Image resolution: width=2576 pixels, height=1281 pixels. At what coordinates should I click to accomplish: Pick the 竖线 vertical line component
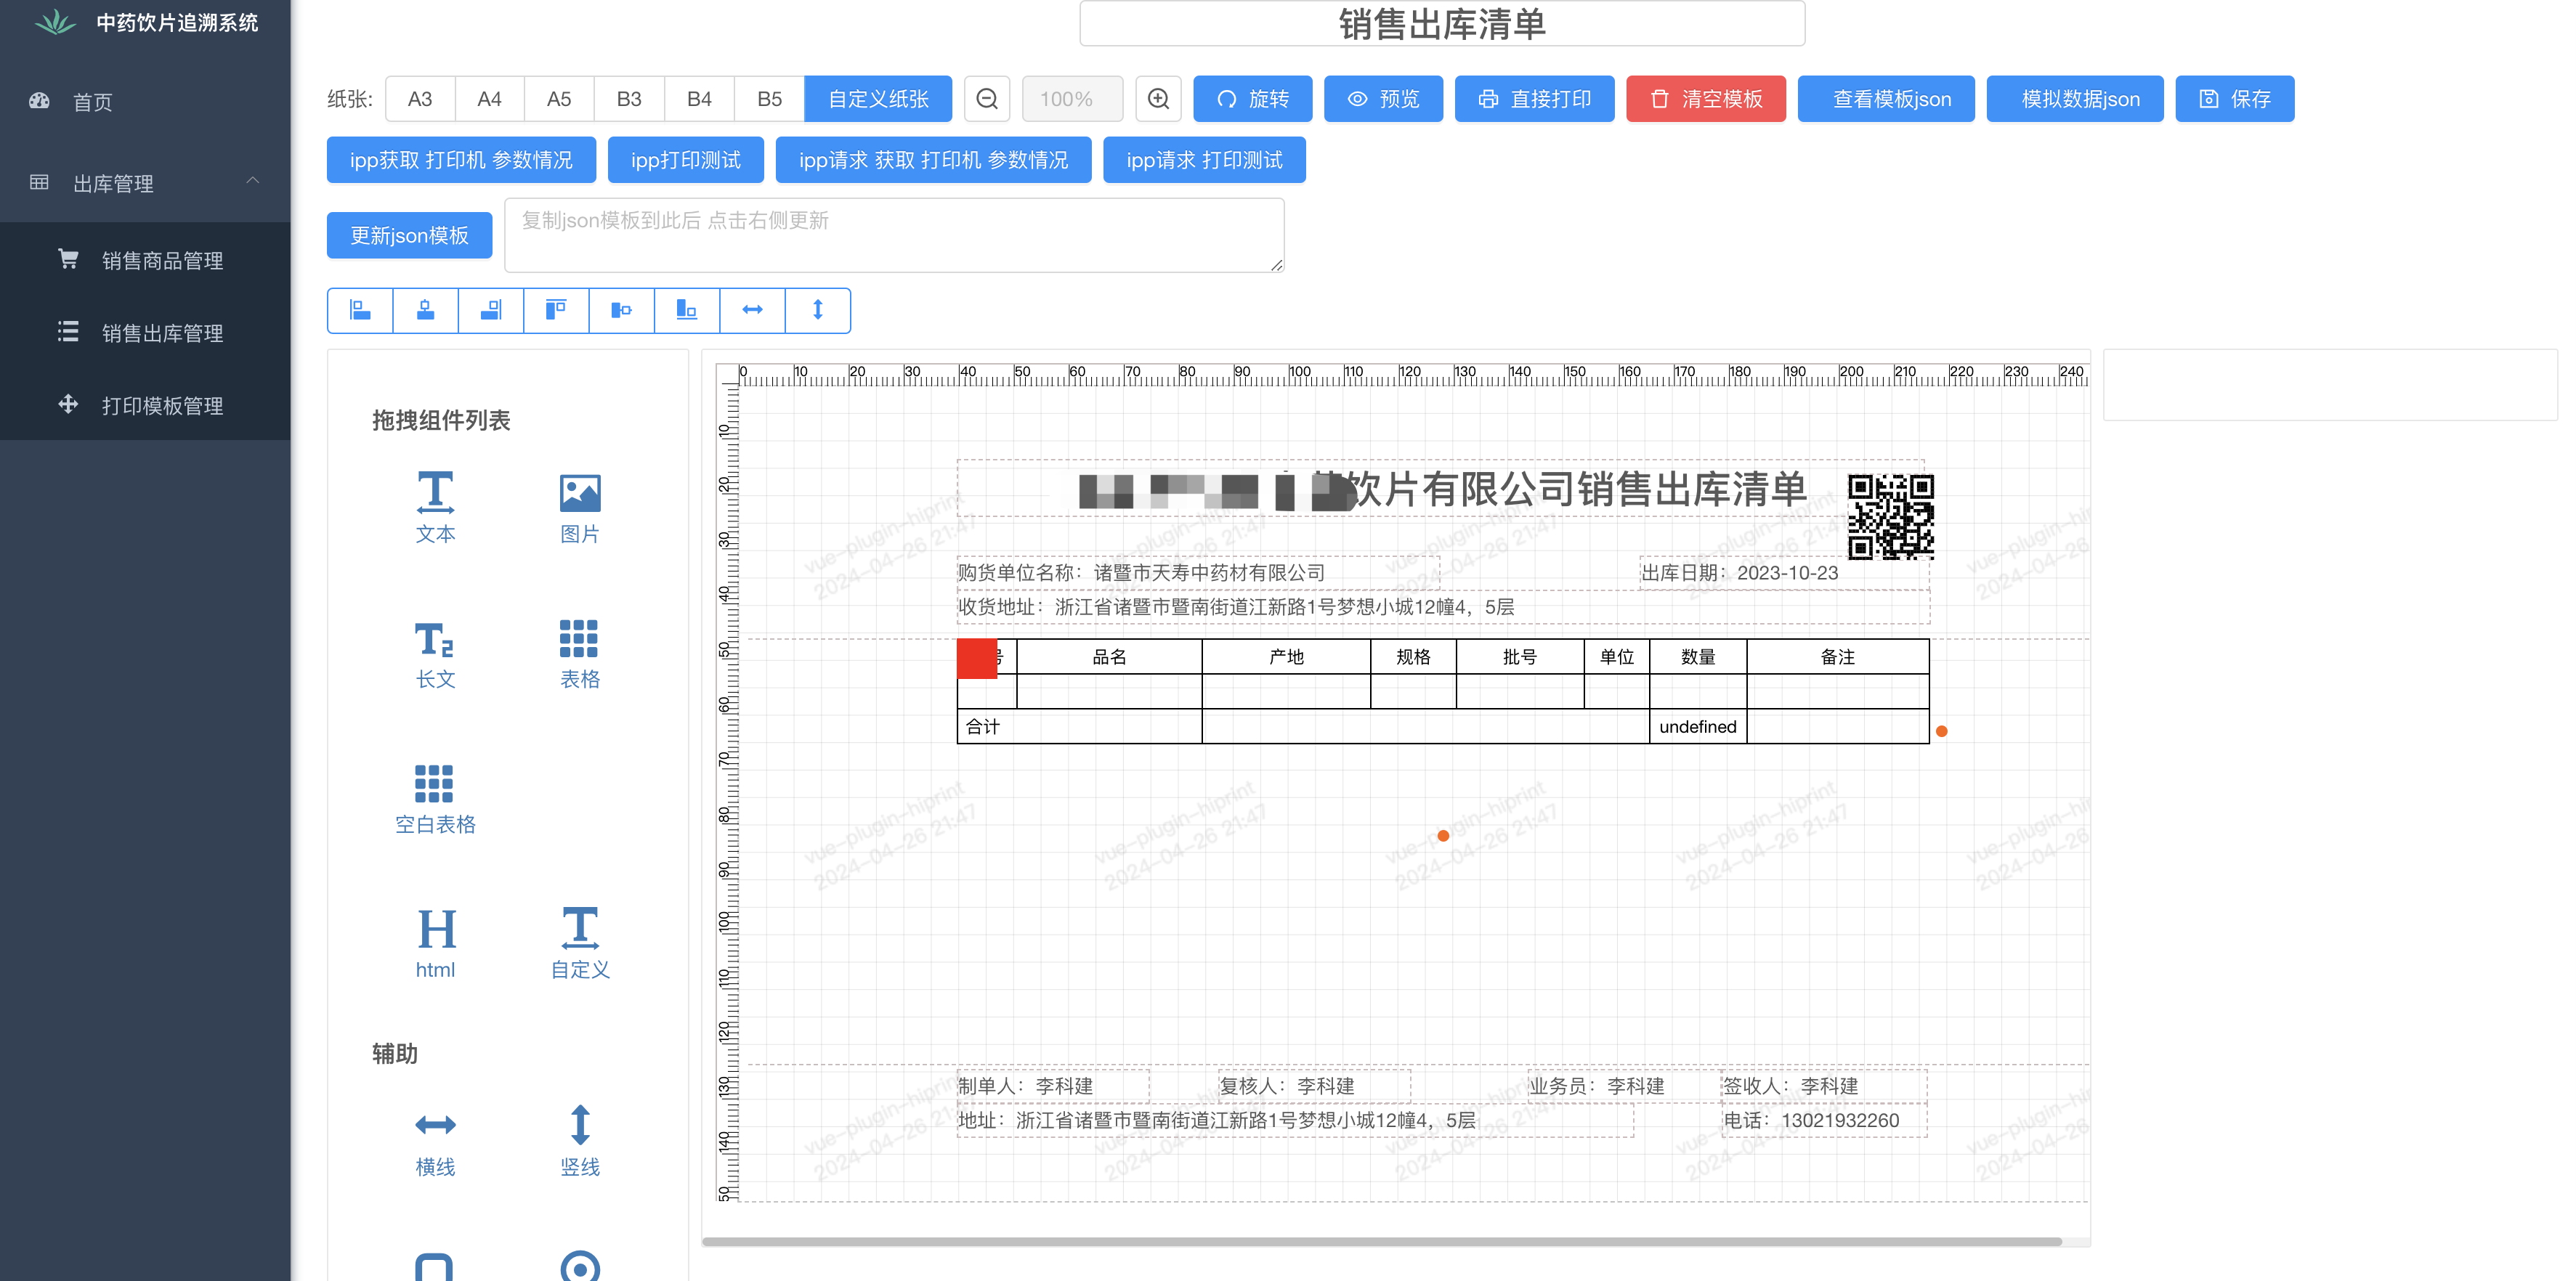[x=580, y=1141]
